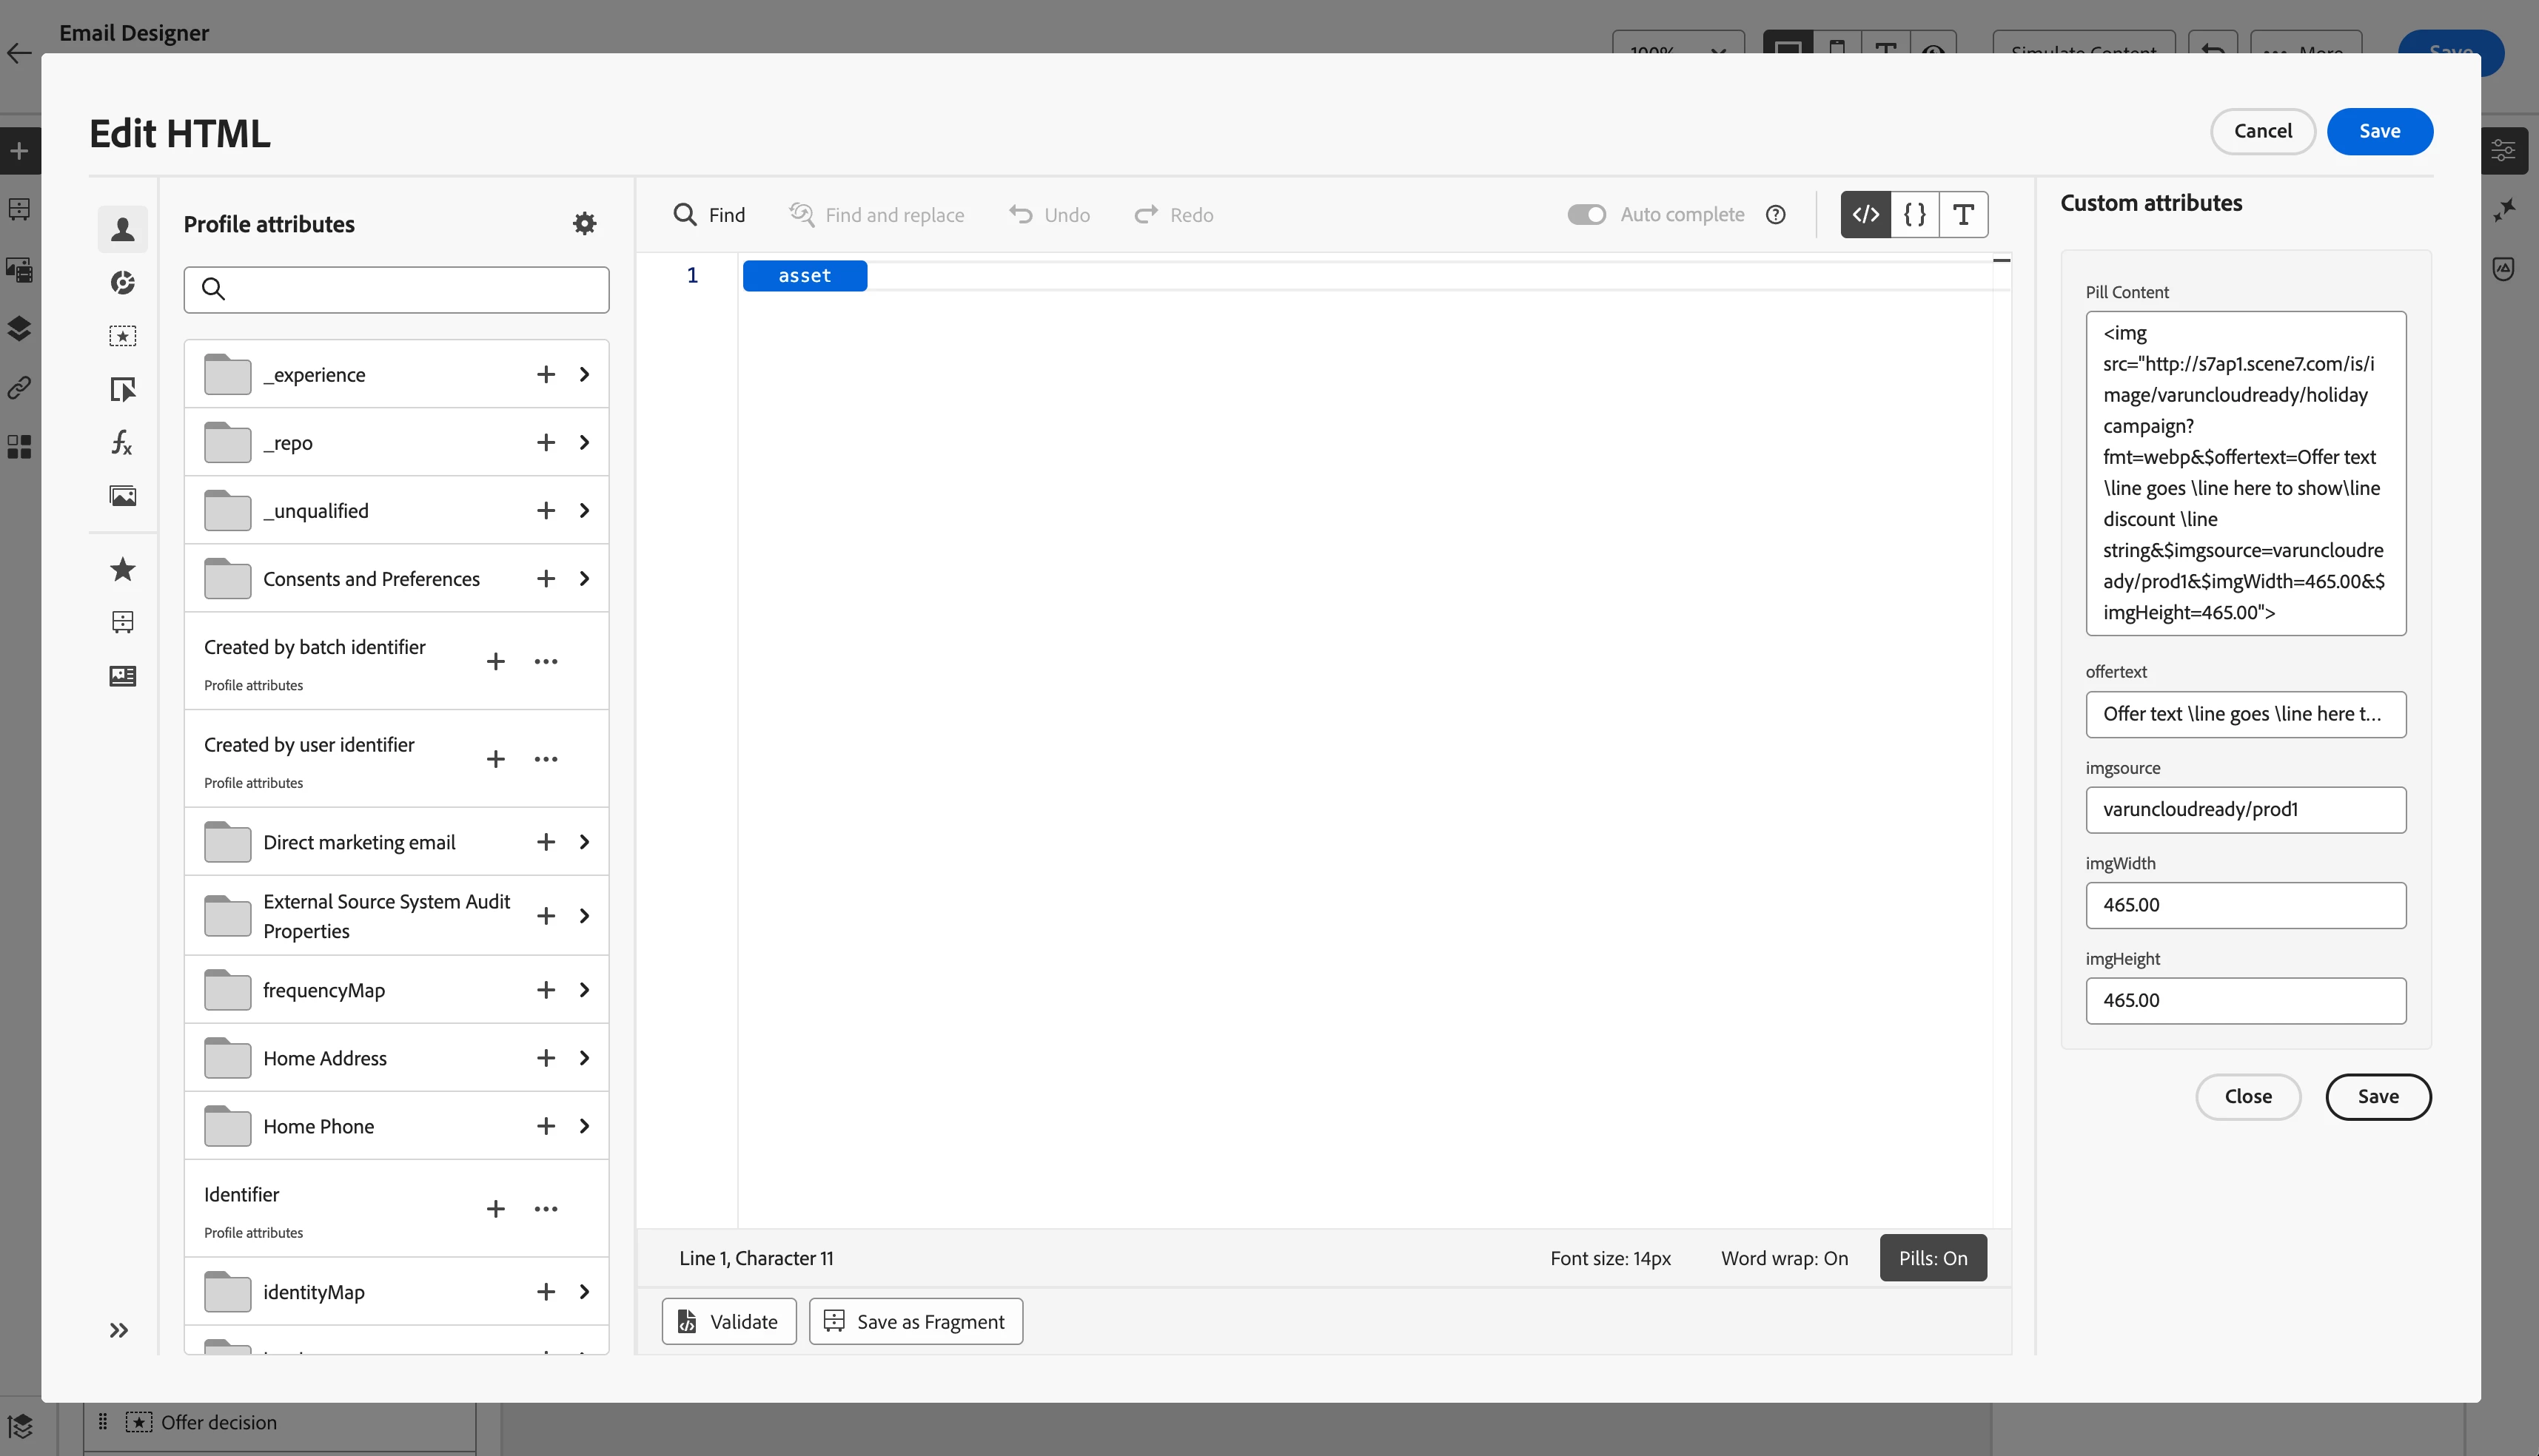This screenshot has height=1456, width=2539.
Task: Open the helper functions fx icon
Action: [x=122, y=442]
